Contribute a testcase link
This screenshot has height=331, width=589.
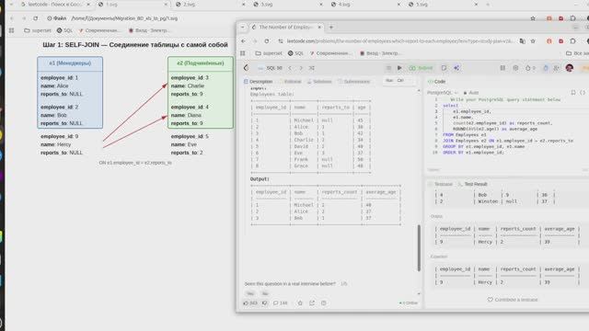click(513, 300)
